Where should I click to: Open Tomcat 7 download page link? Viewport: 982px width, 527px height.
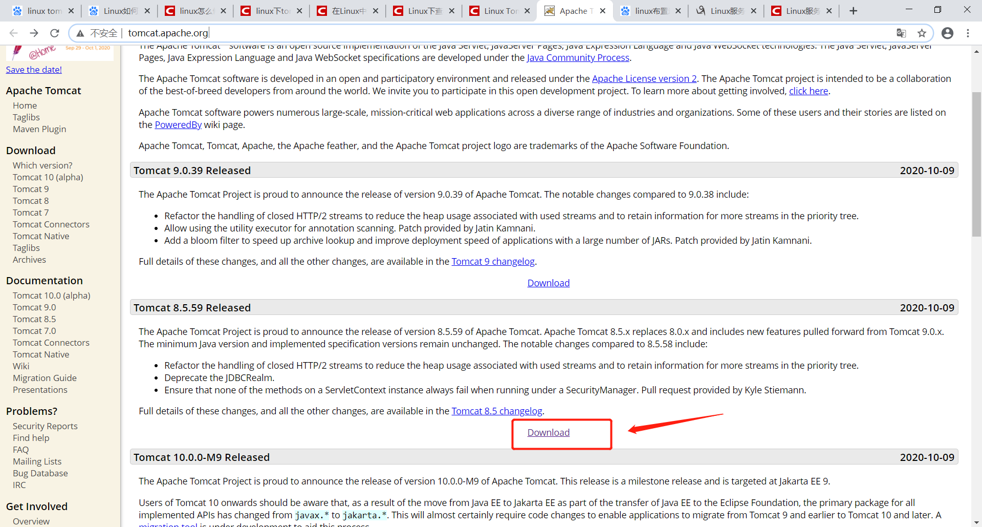click(x=31, y=213)
